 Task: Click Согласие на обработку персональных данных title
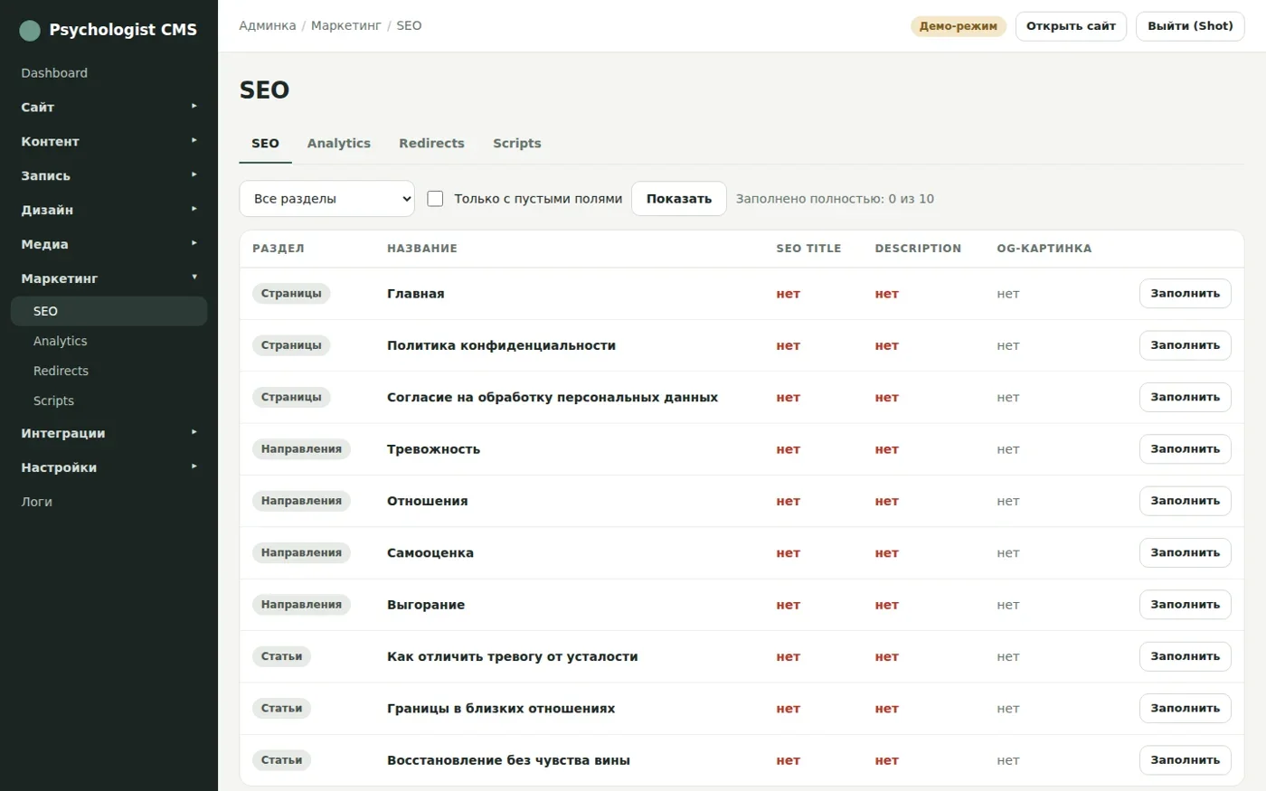click(553, 398)
